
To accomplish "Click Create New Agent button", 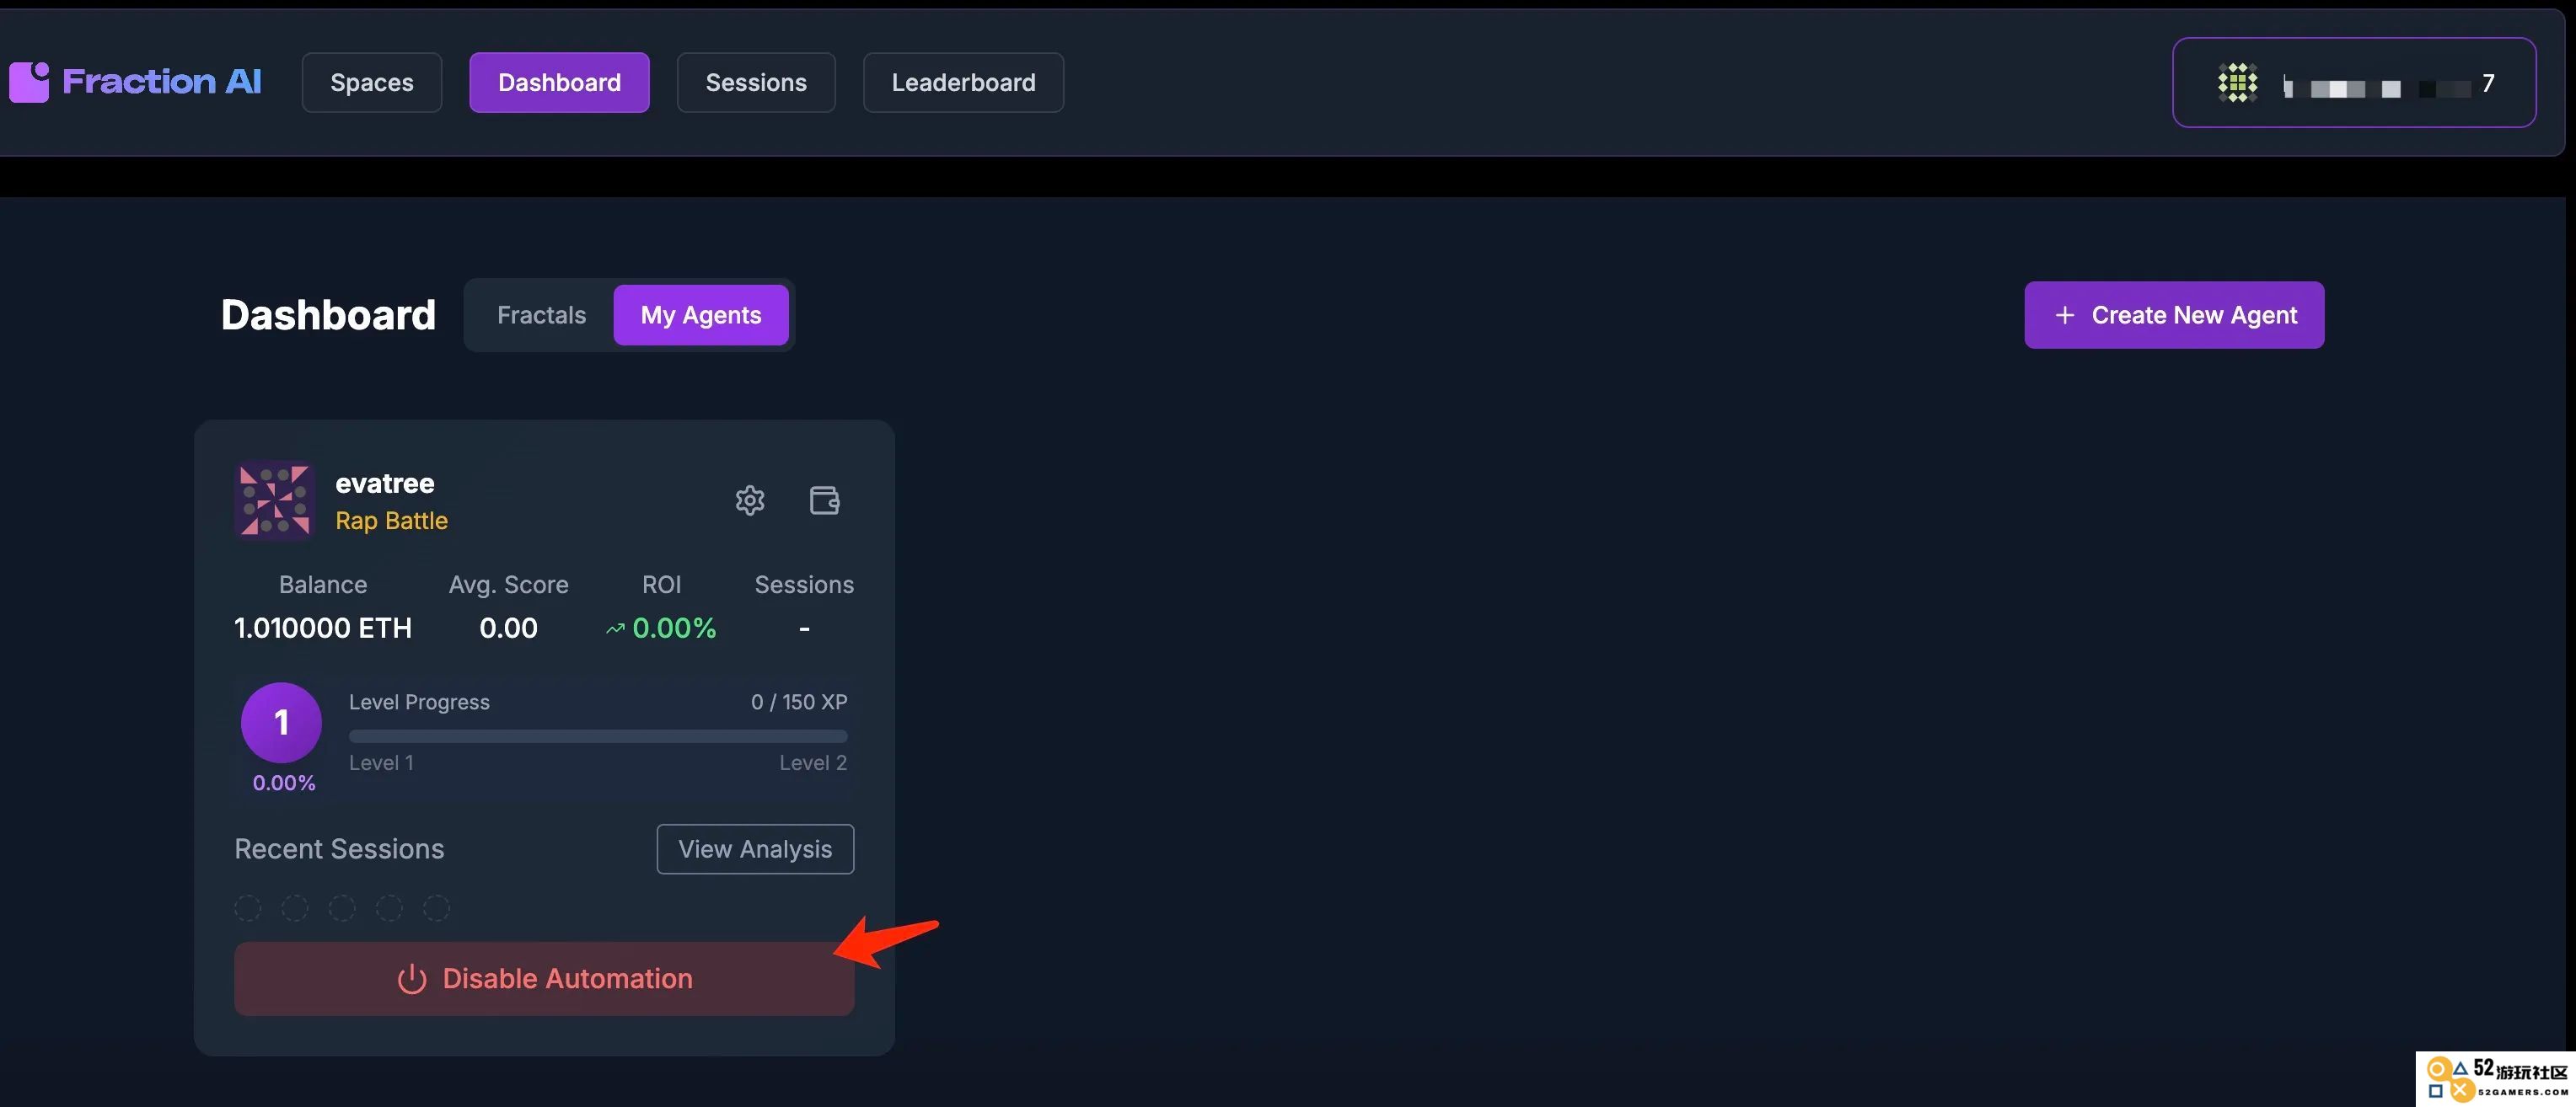I will [2174, 315].
